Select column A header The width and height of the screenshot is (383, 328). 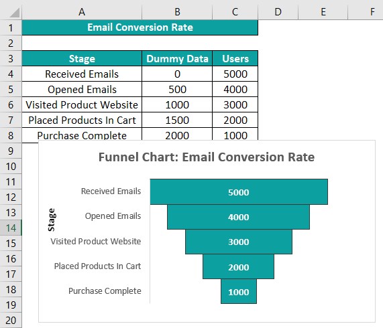pos(82,11)
